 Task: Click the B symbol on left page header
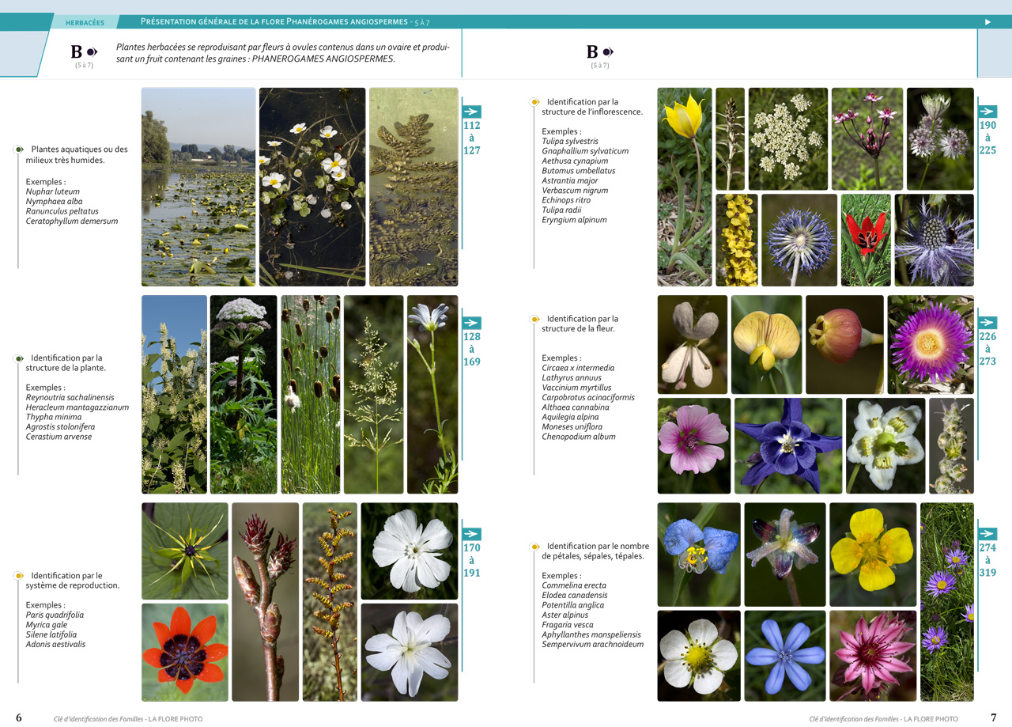(x=77, y=52)
